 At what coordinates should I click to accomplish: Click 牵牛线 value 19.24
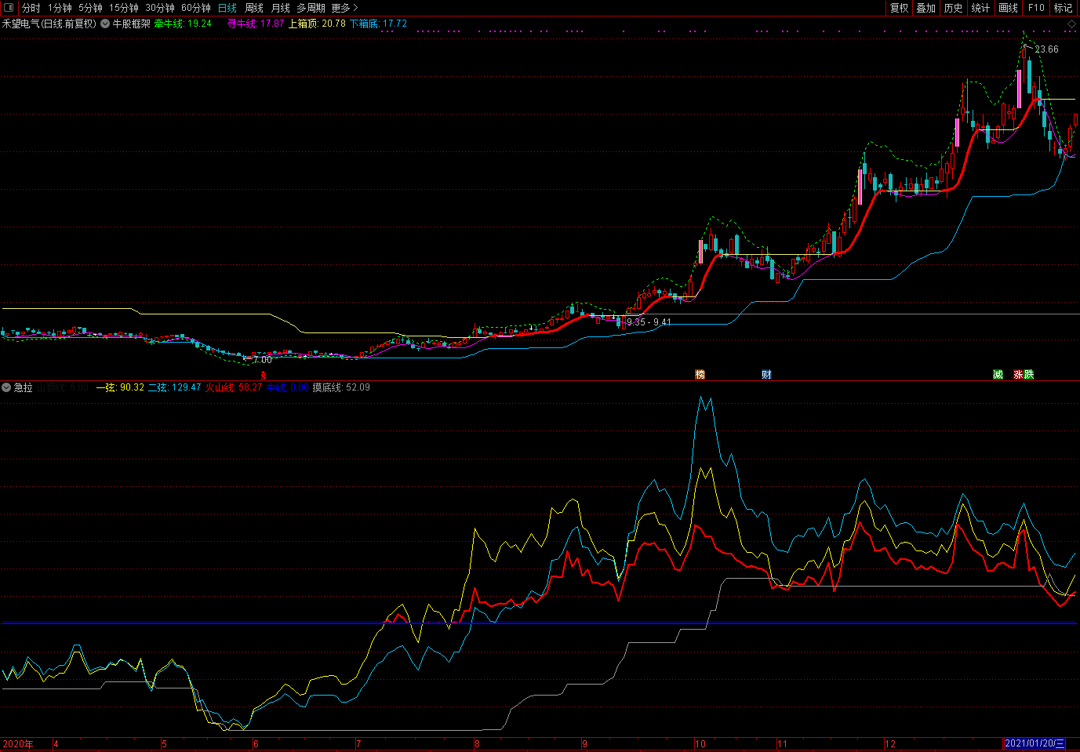(x=199, y=24)
